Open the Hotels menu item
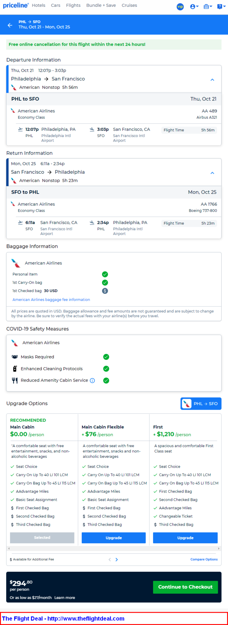The image size is (228, 625). click(38, 5)
